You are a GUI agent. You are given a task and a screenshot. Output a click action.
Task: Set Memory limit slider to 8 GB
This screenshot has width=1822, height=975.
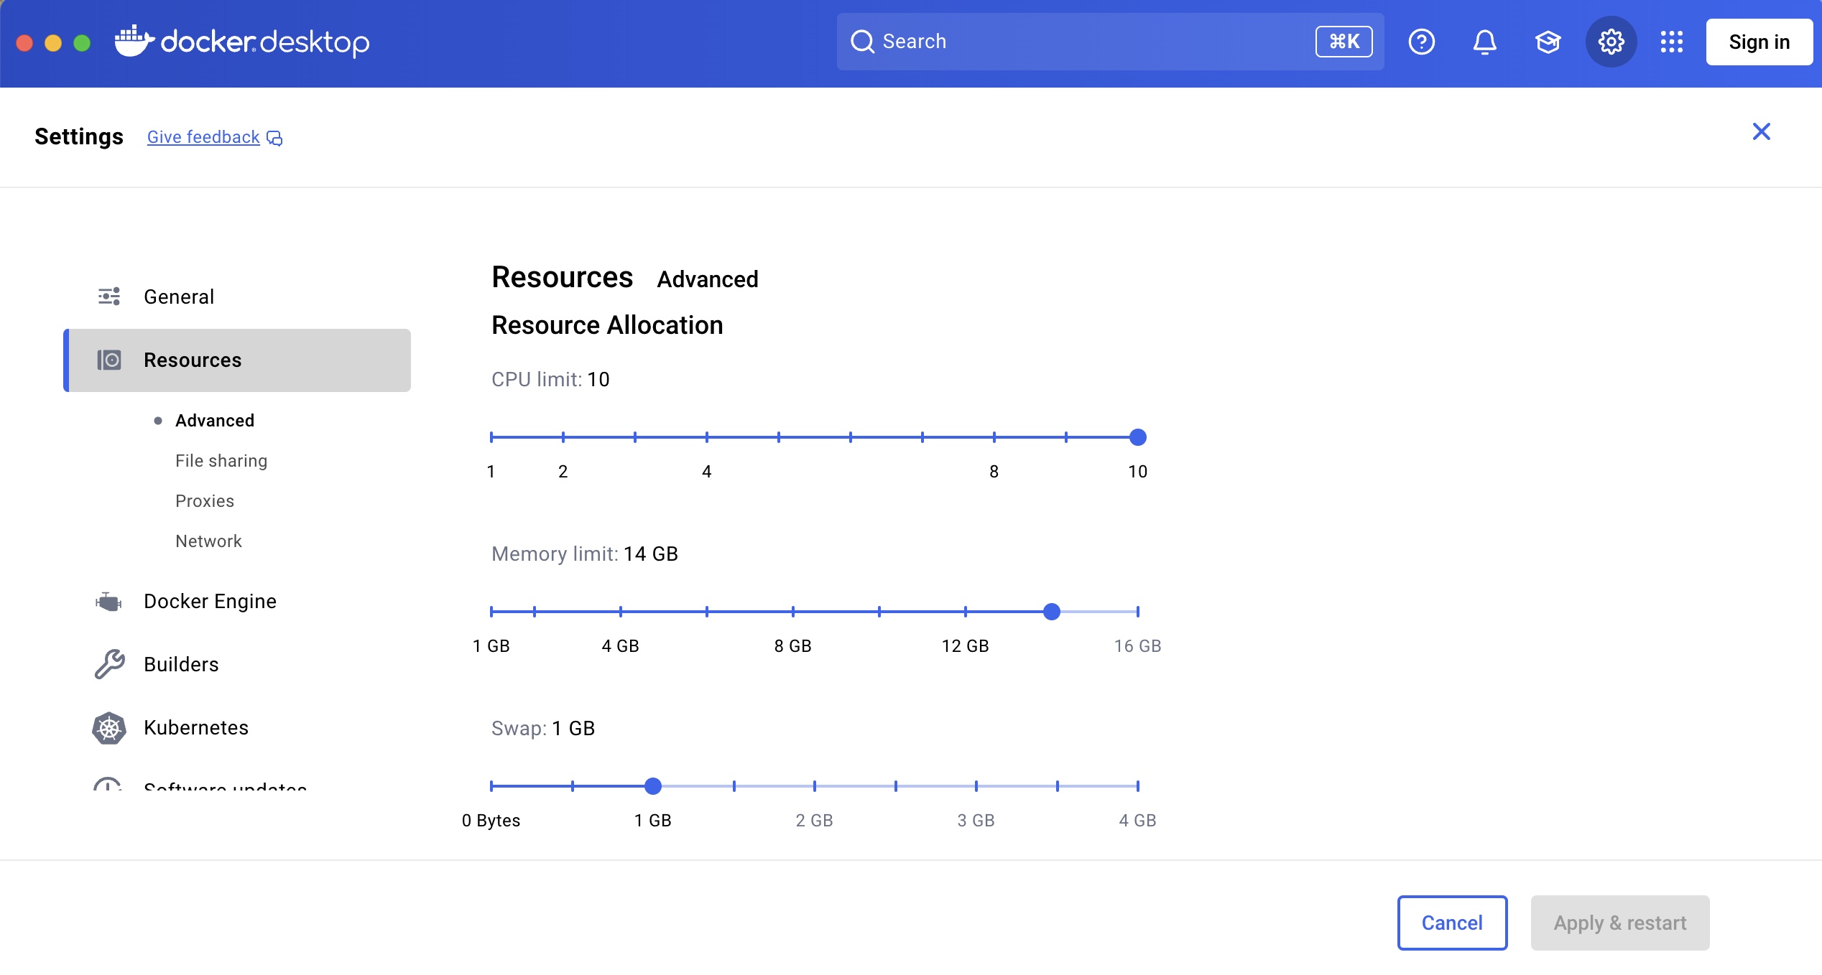[x=793, y=612]
